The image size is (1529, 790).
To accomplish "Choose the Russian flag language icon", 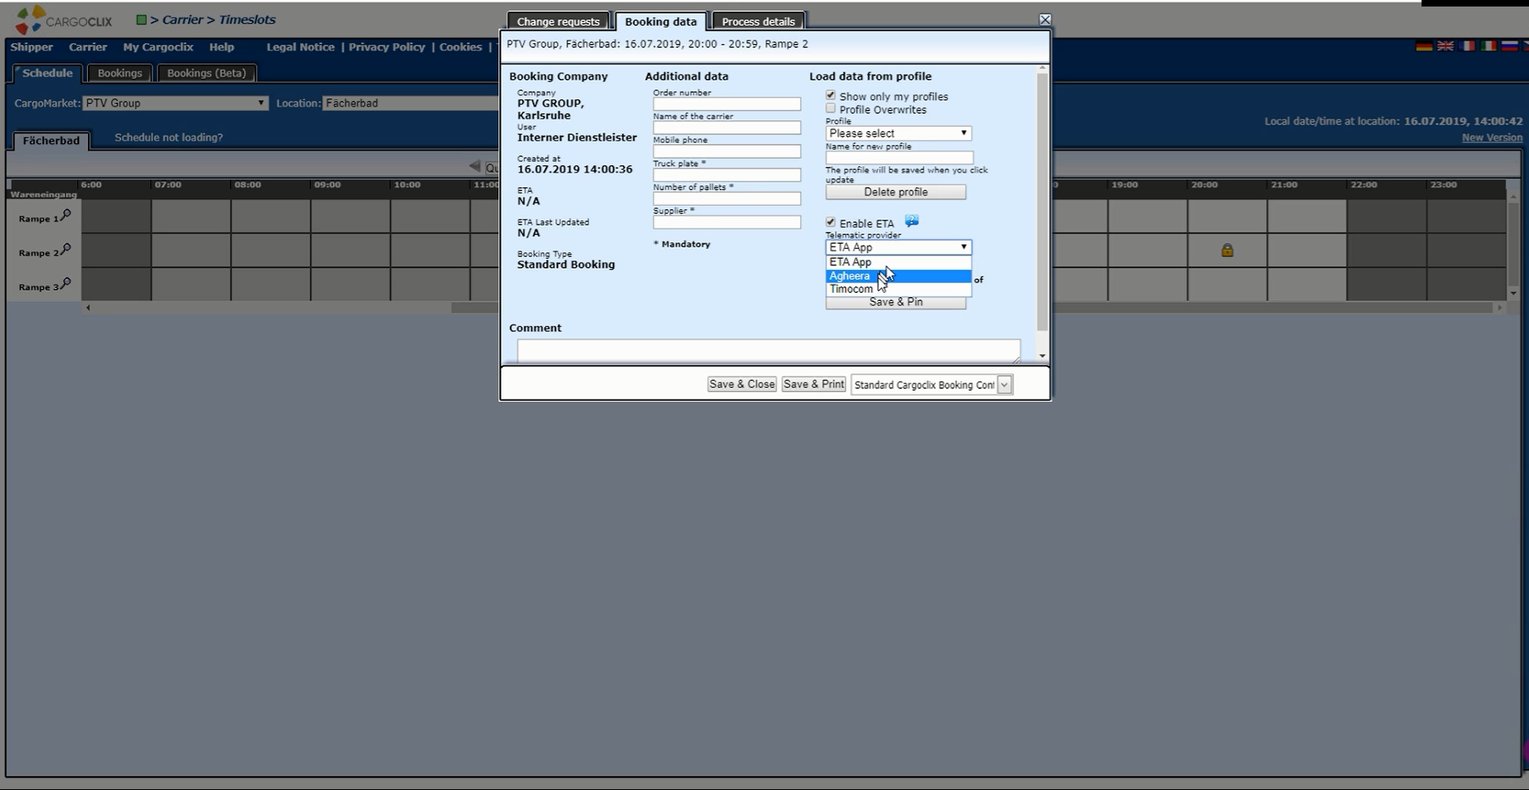I will [1509, 46].
